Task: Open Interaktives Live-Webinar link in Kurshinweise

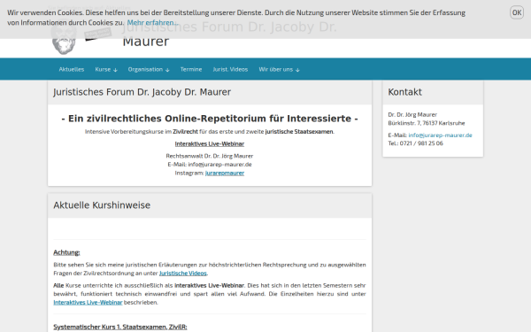Action: (x=88, y=302)
